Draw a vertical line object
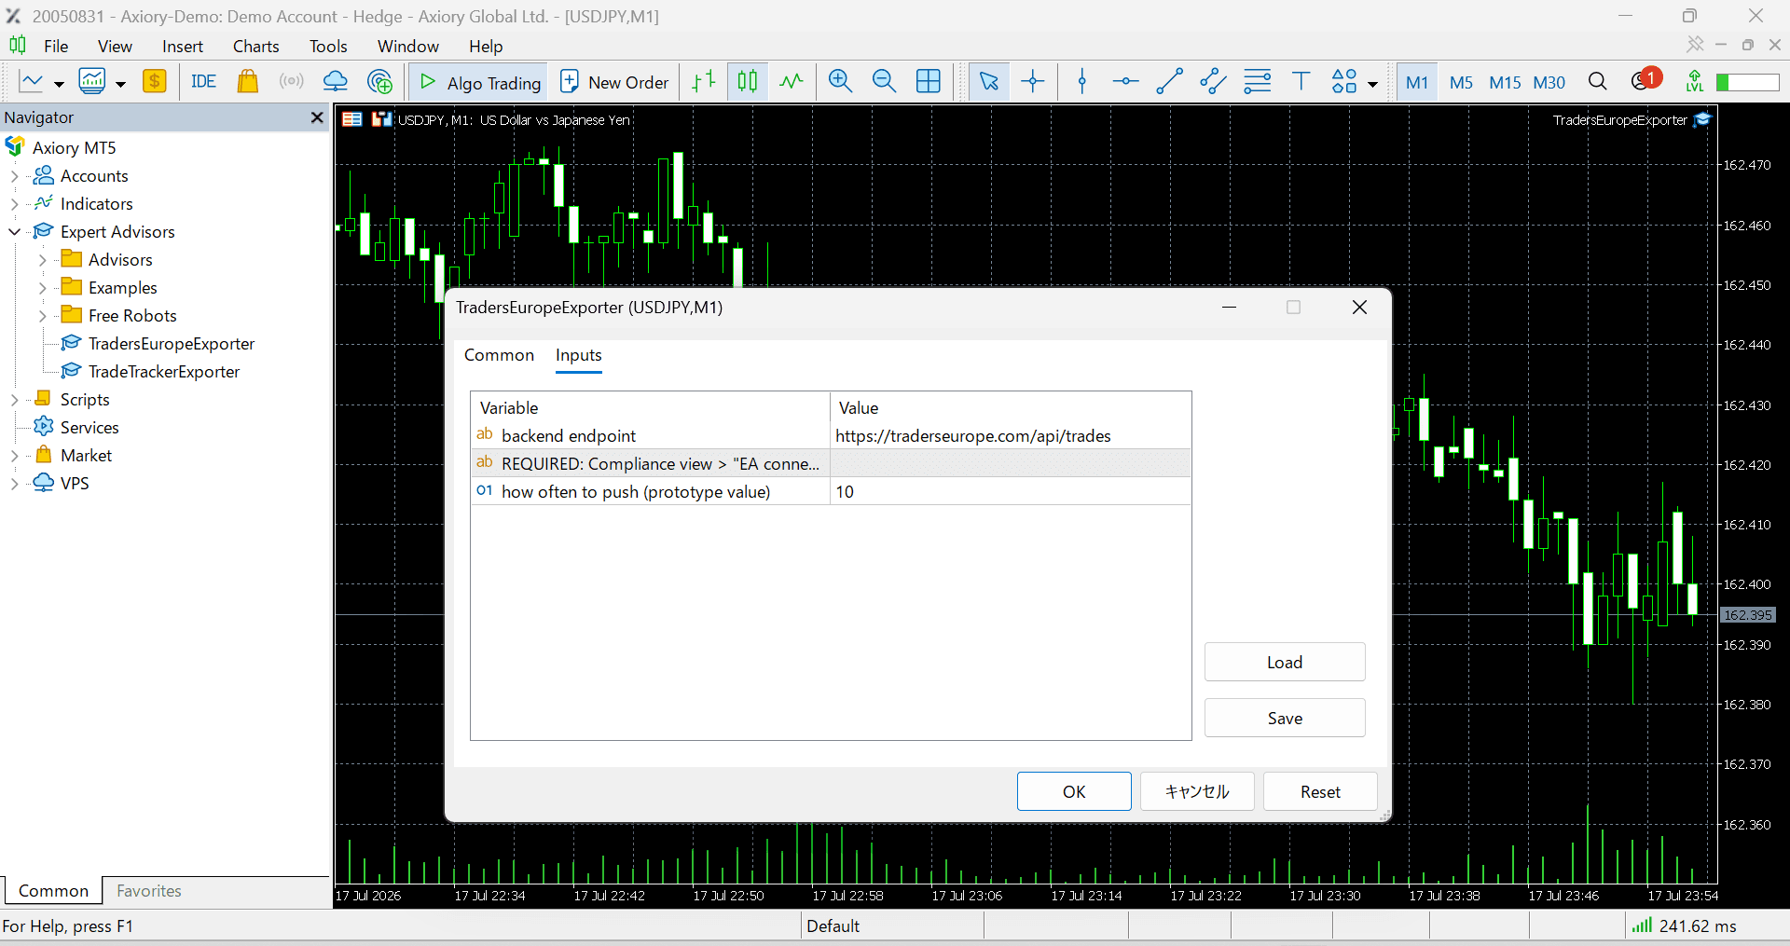 tap(1082, 82)
